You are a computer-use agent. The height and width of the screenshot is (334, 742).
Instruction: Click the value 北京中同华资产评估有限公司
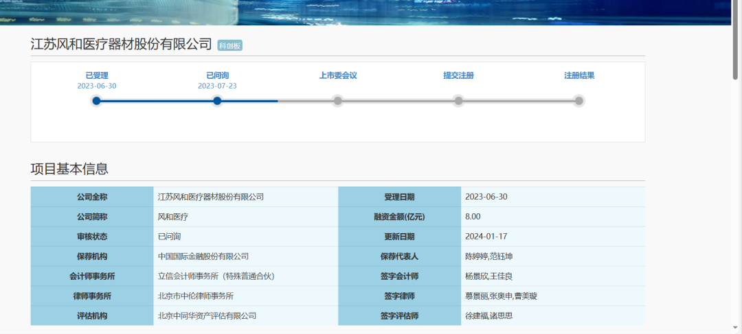coord(207,316)
